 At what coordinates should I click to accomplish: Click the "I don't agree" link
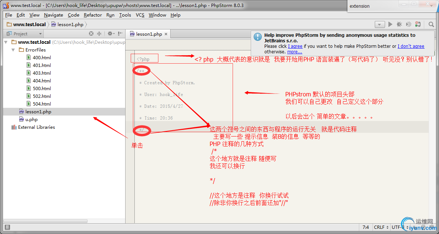point(411,46)
